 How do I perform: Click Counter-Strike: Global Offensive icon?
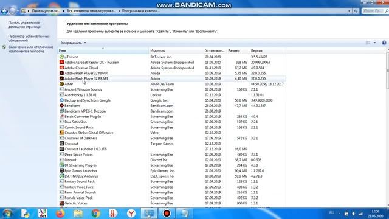click(62, 133)
